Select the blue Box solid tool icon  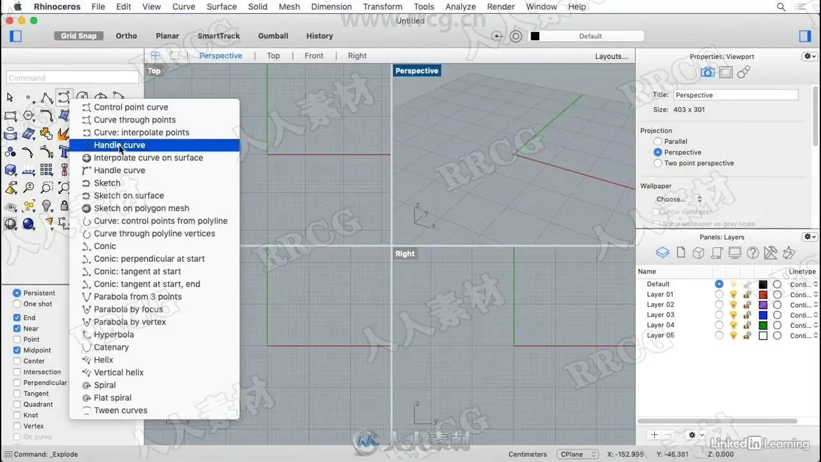pos(10,170)
